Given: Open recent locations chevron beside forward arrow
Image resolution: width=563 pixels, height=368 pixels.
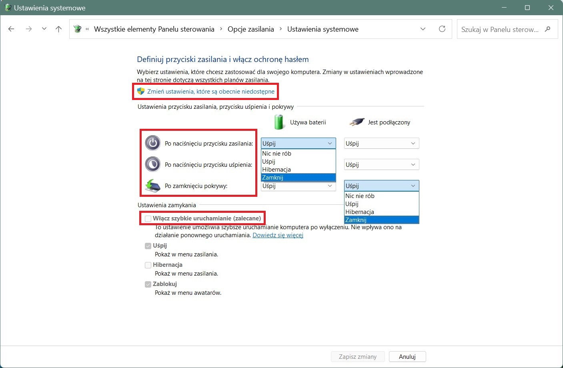Looking at the screenshot, I should pyautogui.click(x=44, y=29).
